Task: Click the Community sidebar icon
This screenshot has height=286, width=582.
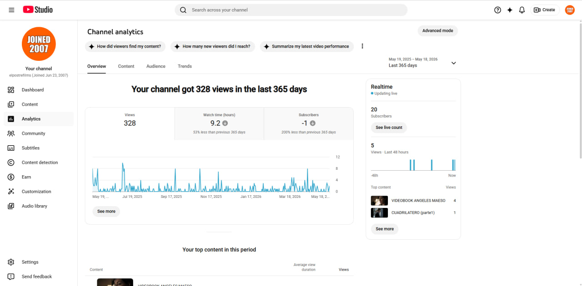Action: (x=11, y=133)
